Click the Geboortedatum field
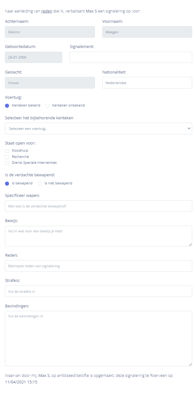195x394 pixels. 34,57
